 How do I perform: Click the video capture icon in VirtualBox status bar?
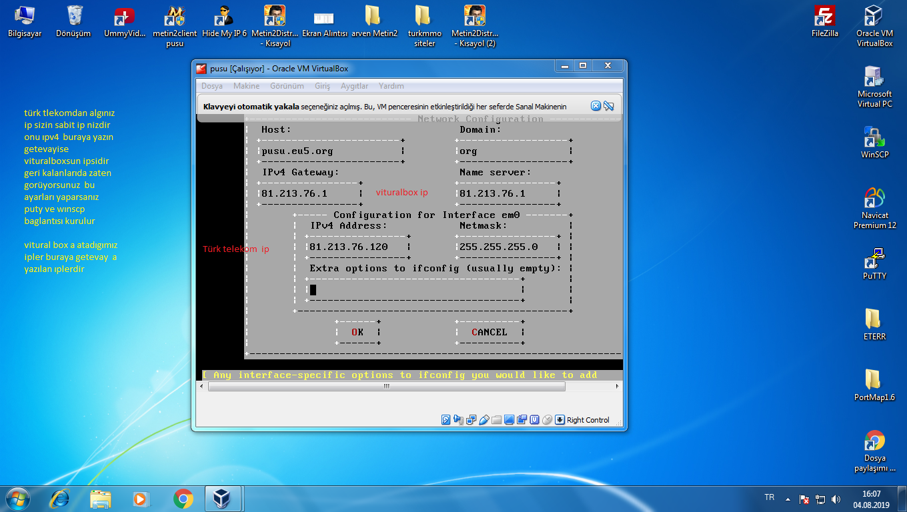(522, 419)
